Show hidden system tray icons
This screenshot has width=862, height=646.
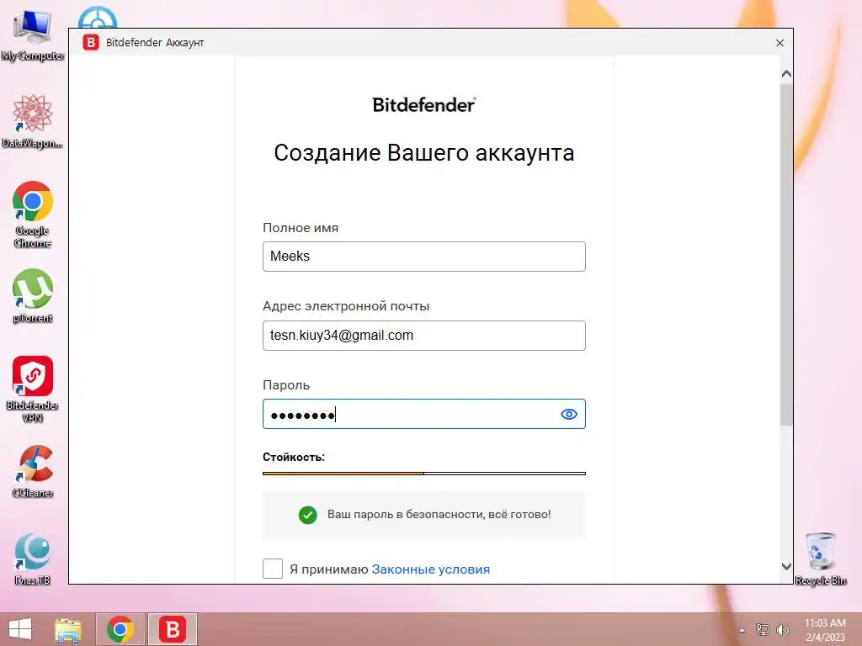point(742,630)
